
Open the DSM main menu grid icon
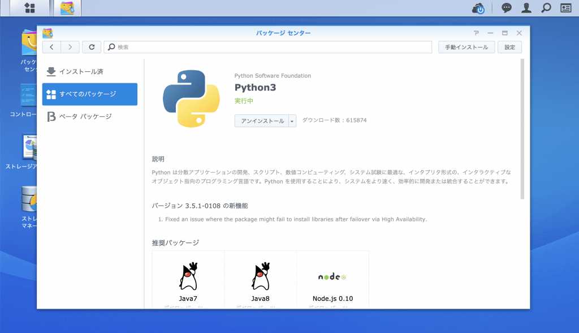[29, 8]
